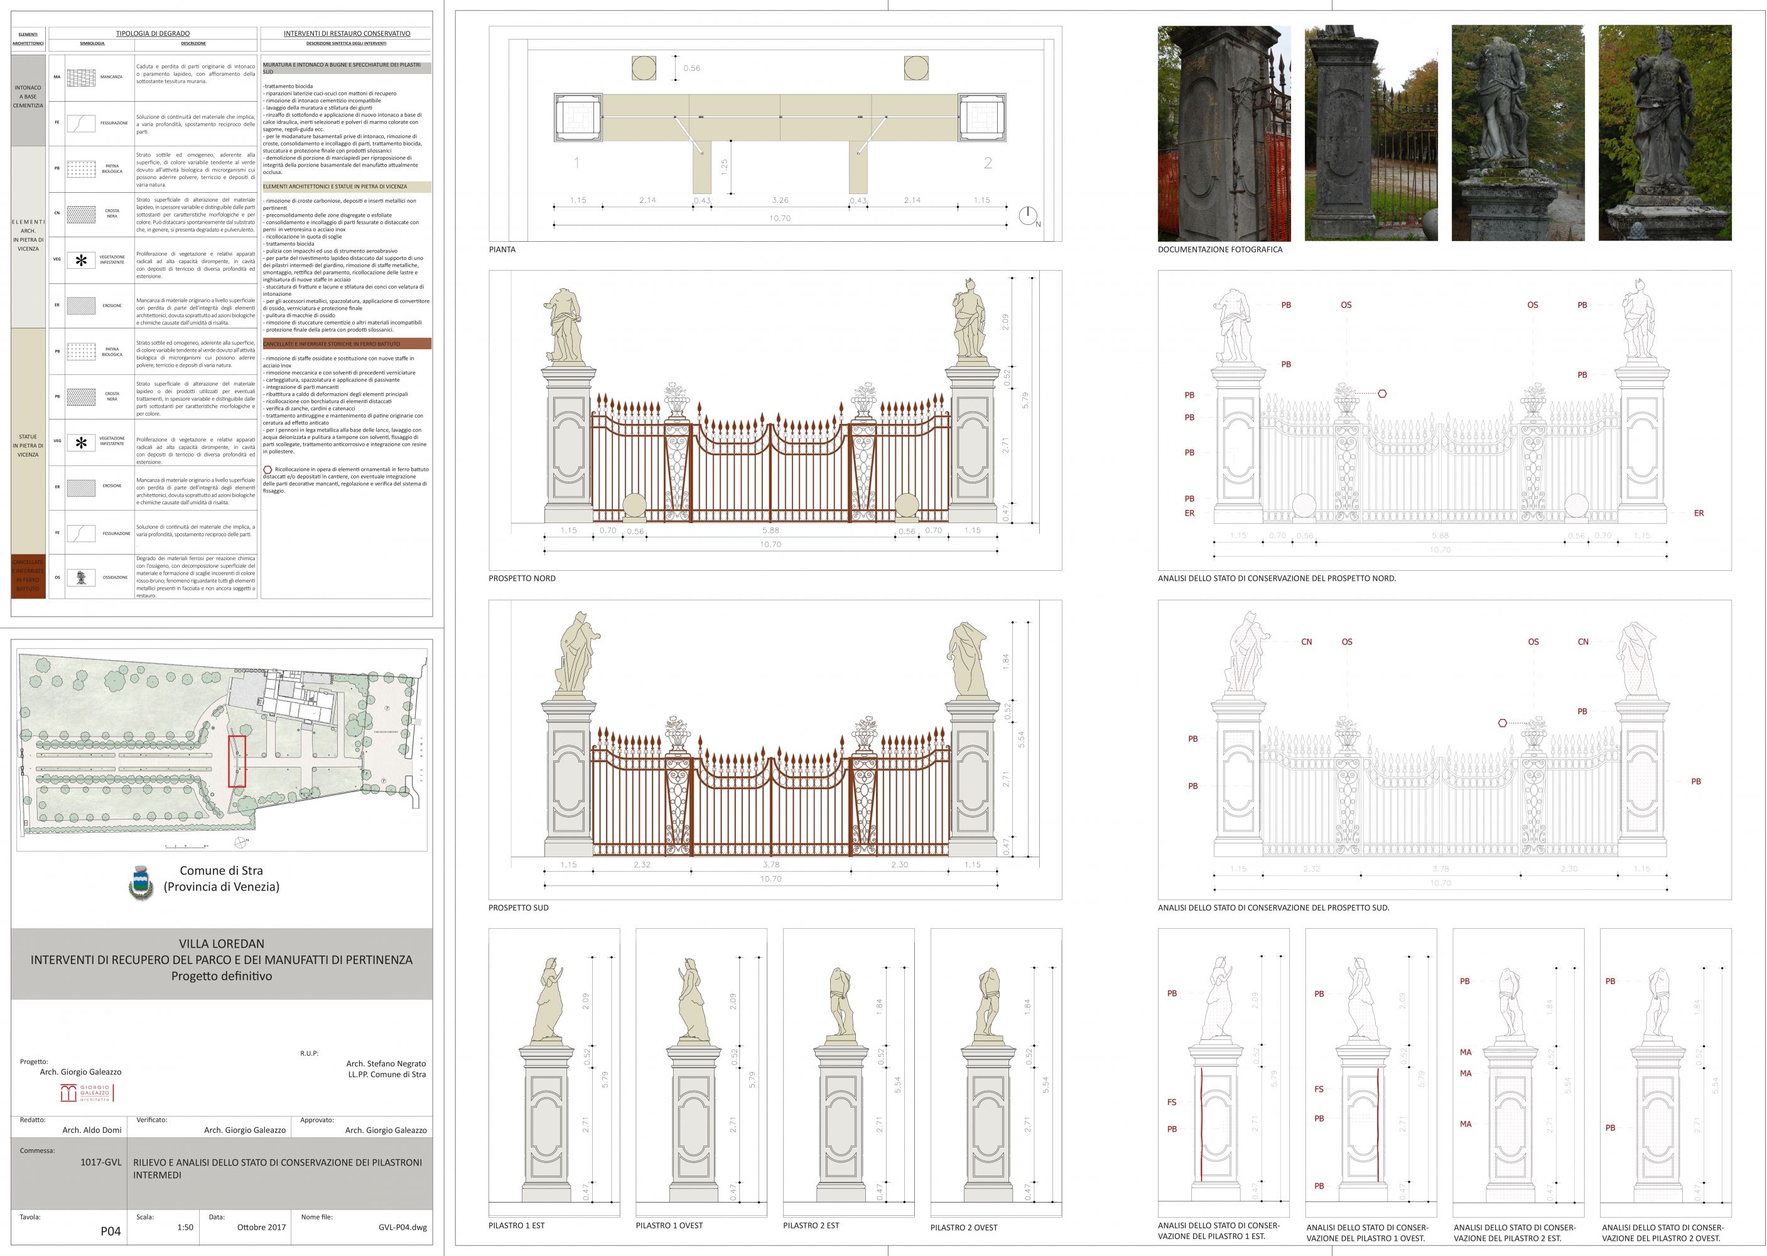This screenshot has width=1767, height=1256.
Task: Click the pillar number 2 in the plan
Action: (x=988, y=163)
